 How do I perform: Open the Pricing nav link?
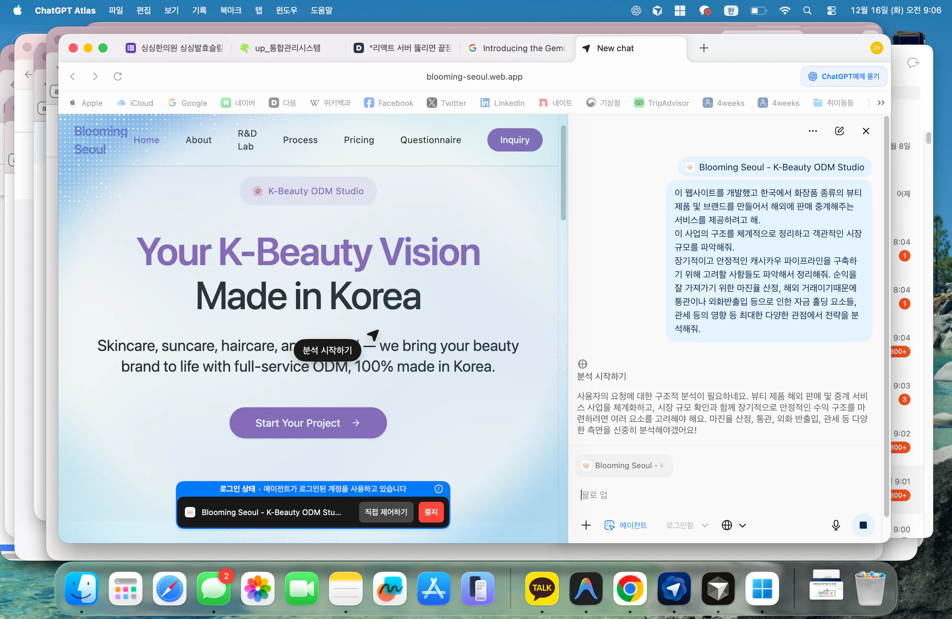pyautogui.click(x=359, y=140)
